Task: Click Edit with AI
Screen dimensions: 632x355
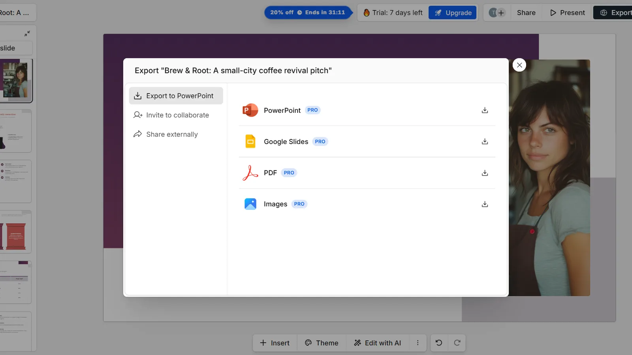Action: [x=378, y=343]
